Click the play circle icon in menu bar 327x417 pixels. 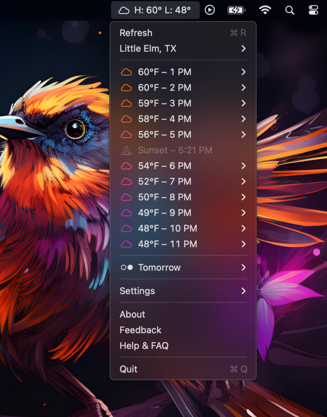coord(210,10)
